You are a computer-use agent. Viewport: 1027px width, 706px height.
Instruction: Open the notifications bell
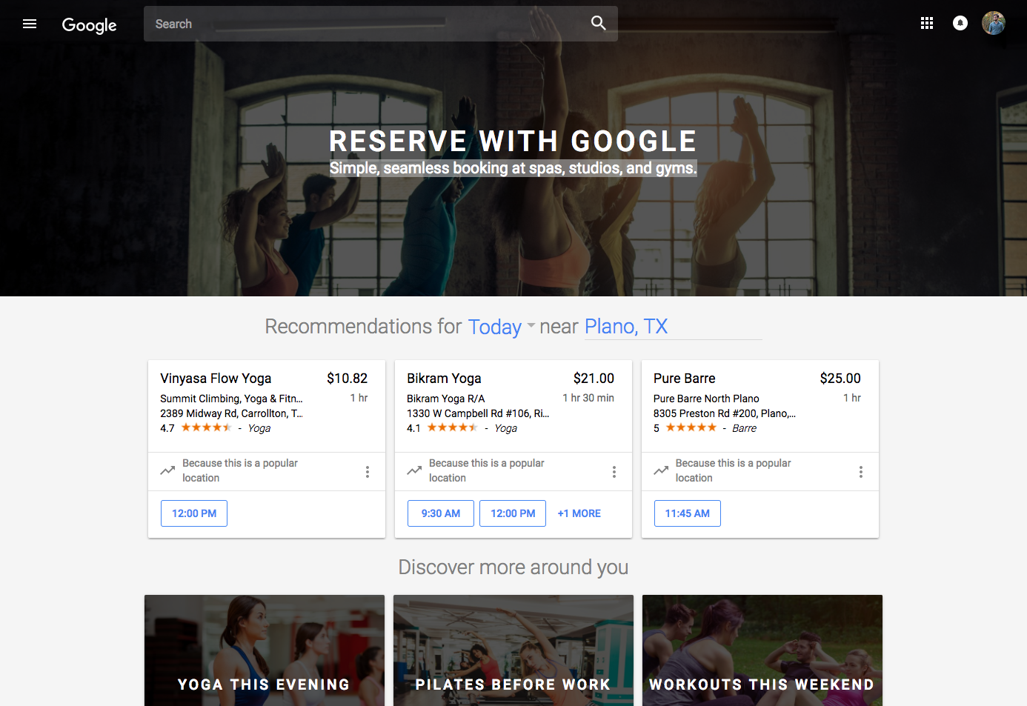[x=960, y=23]
